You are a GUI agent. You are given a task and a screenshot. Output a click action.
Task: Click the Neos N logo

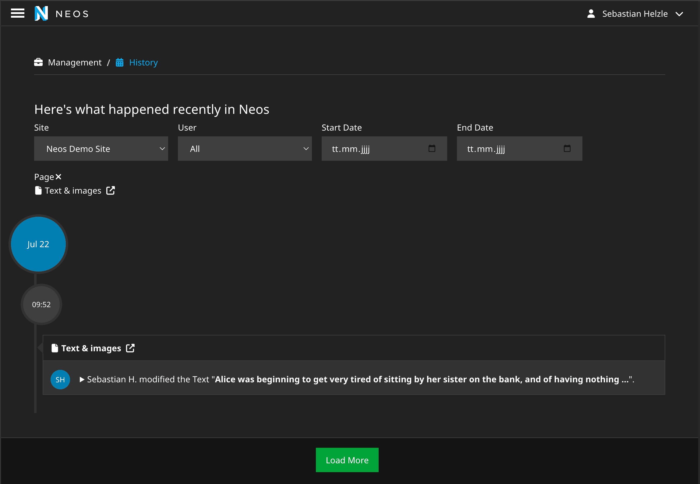point(41,13)
